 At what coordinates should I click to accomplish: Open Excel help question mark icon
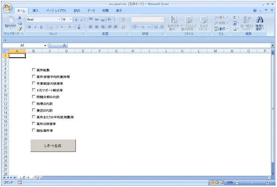255,10
